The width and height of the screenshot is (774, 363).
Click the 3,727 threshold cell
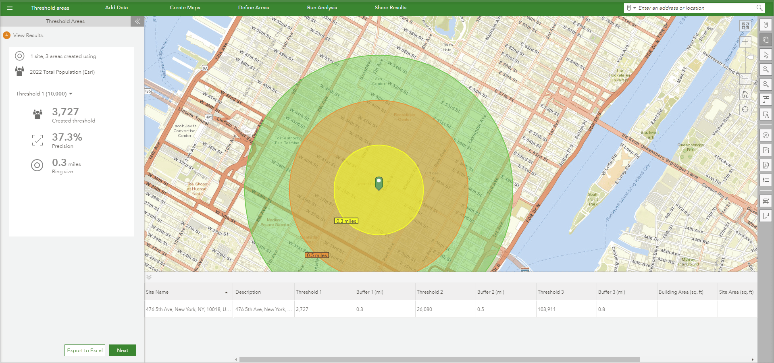(325, 309)
